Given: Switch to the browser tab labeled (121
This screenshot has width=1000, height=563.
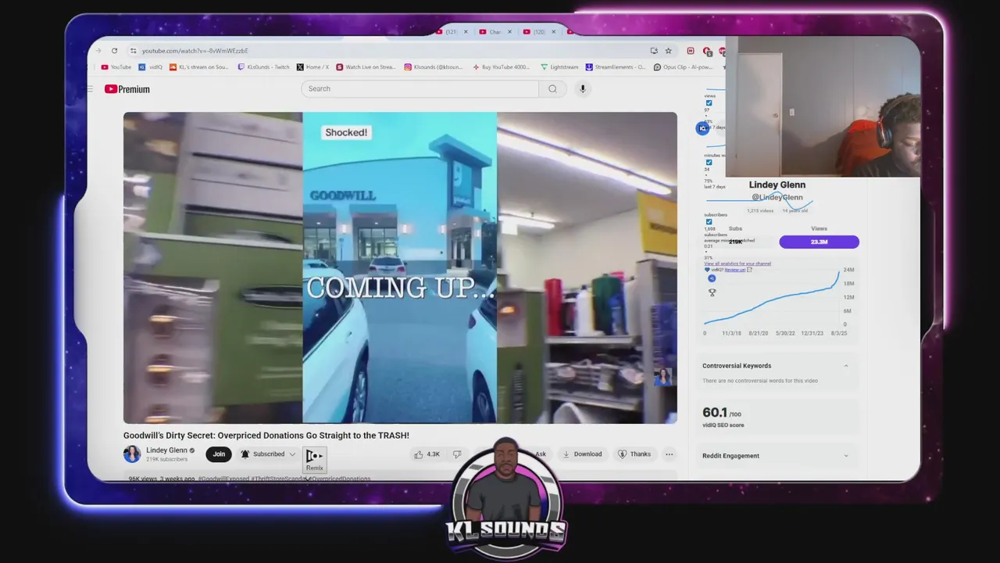Looking at the screenshot, I should (x=447, y=32).
